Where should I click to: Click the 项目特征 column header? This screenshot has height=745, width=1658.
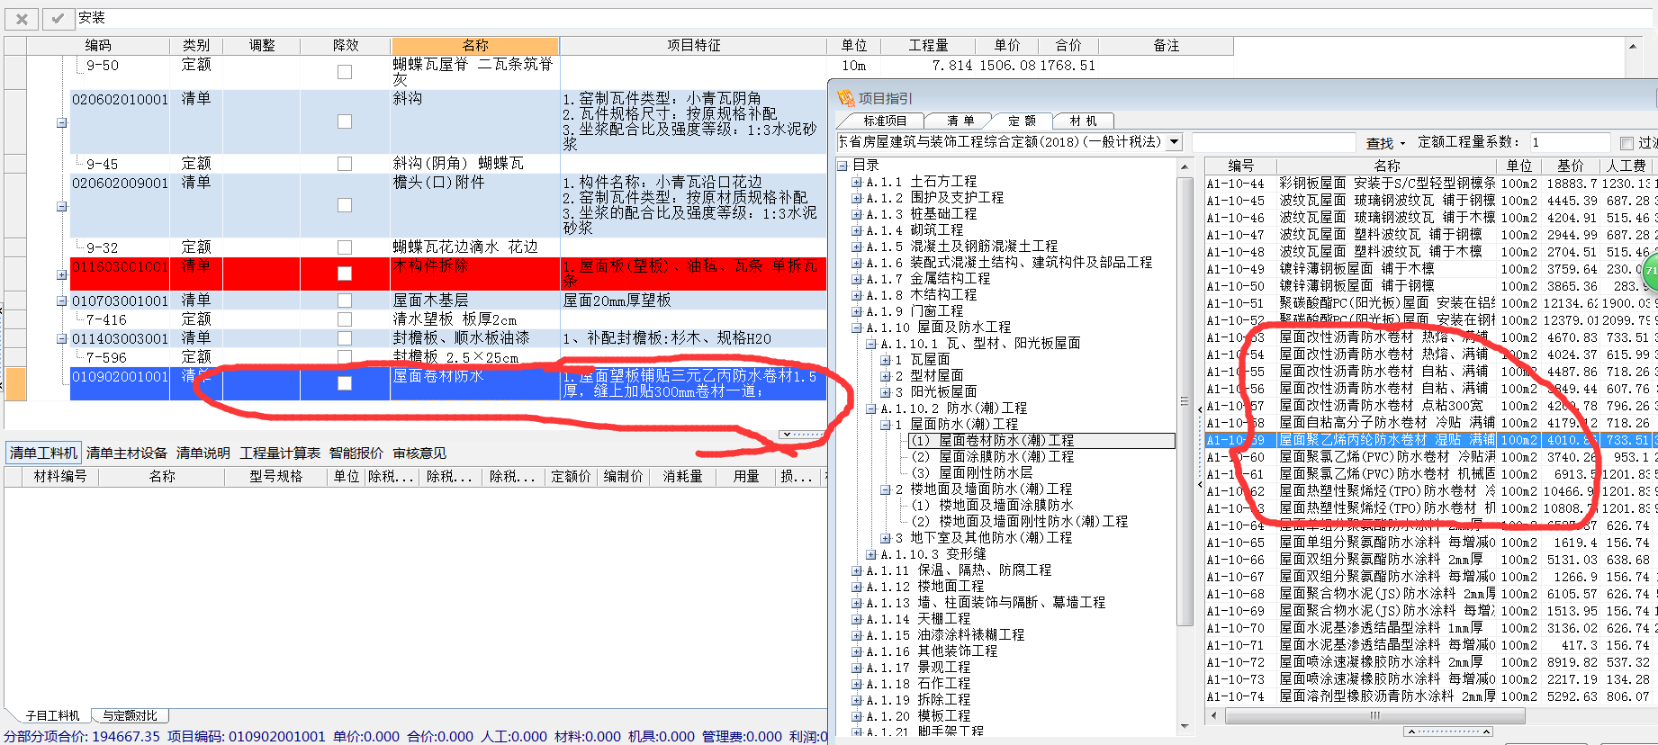pos(693,46)
